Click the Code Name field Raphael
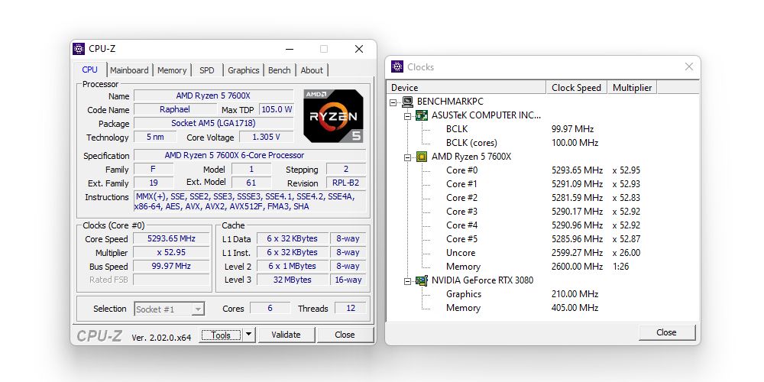The image size is (764, 382). click(x=175, y=109)
